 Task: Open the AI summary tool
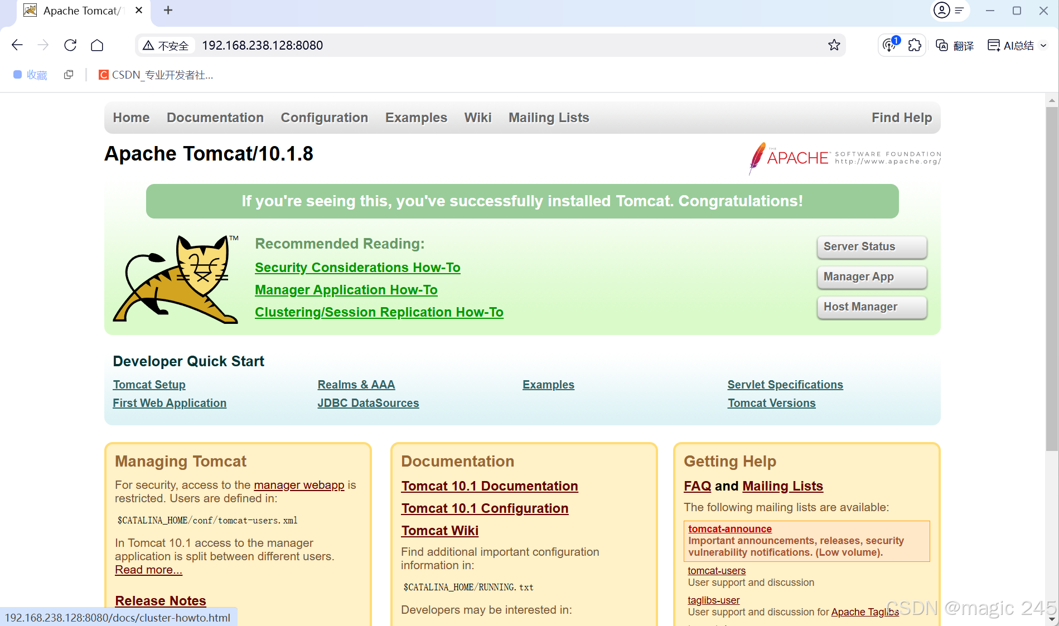[x=1011, y=46]
